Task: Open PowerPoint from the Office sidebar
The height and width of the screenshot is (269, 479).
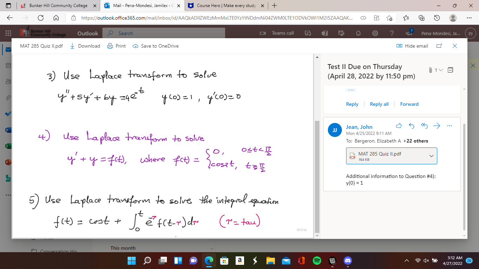Action: point(9,162)
